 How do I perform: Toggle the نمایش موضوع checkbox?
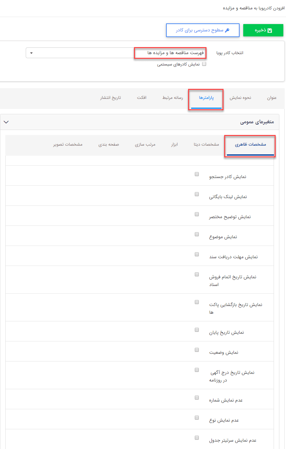pos(197,234)
